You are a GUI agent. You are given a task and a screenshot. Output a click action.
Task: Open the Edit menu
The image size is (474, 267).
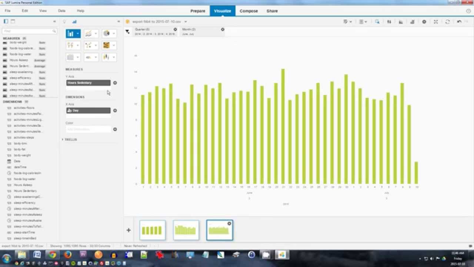(x=25, y=11)
